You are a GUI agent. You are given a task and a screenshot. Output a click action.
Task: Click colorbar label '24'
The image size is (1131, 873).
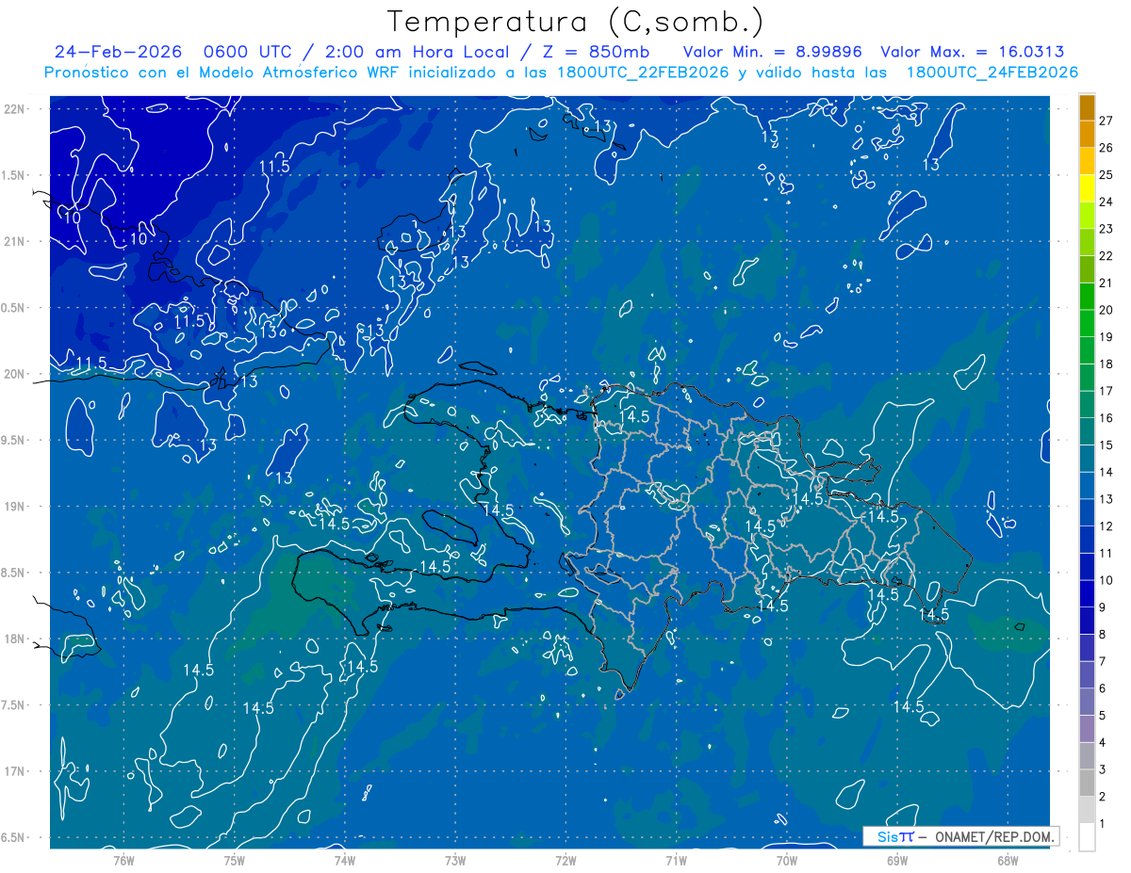click(1106, 202)
